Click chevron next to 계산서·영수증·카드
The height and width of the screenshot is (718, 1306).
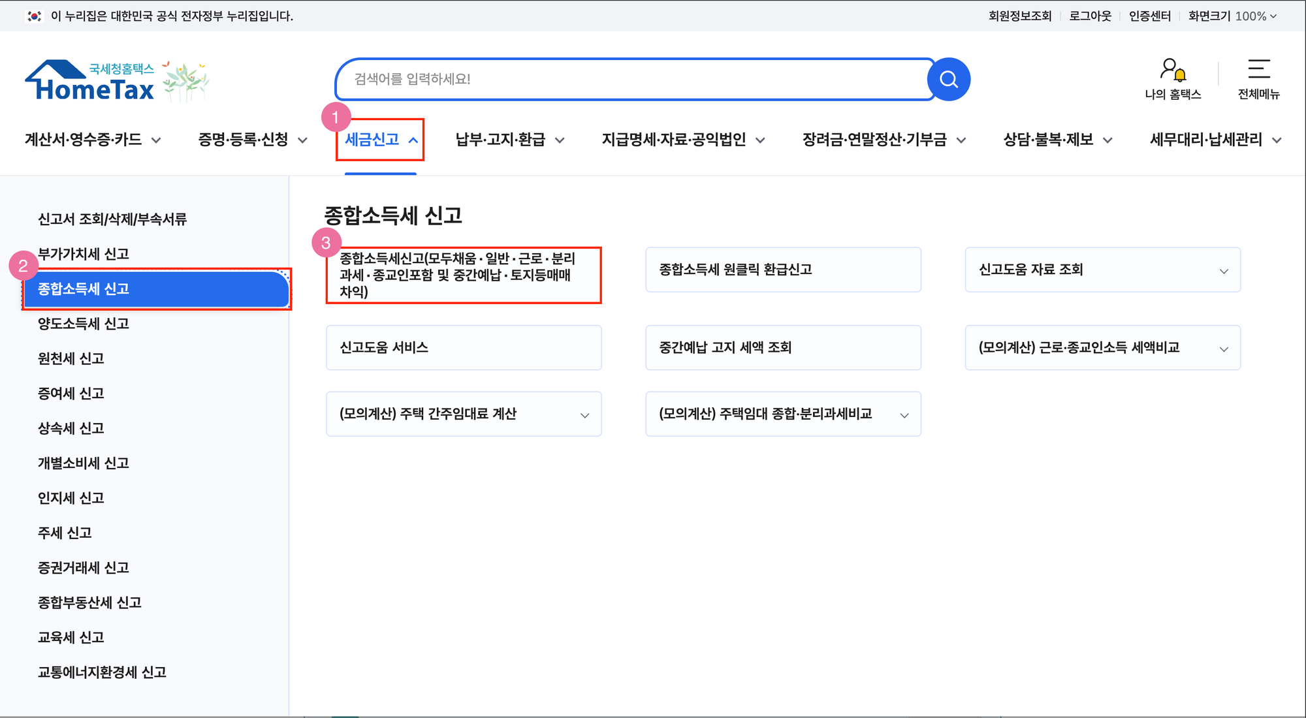pyautogui.click(x=156, y=140)
